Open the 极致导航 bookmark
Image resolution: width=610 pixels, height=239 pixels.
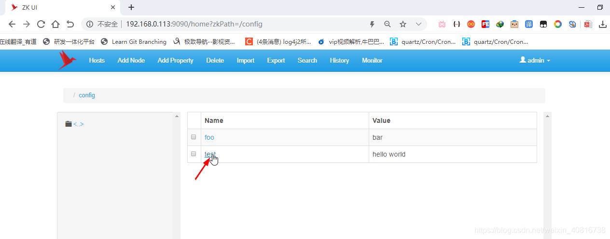(204, 42)
